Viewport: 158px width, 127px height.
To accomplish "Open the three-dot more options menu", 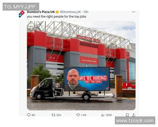I will coord(134,12).
